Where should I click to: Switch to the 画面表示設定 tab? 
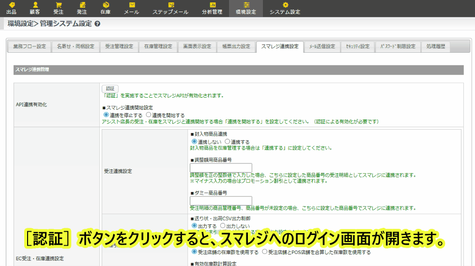[197, 46]
